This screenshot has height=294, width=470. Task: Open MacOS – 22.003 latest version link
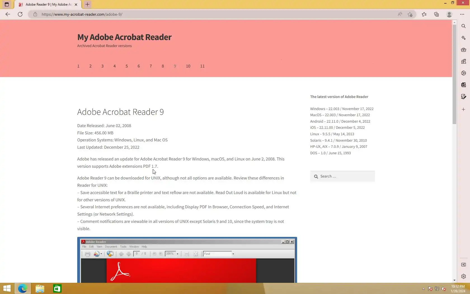click(340, 115)
